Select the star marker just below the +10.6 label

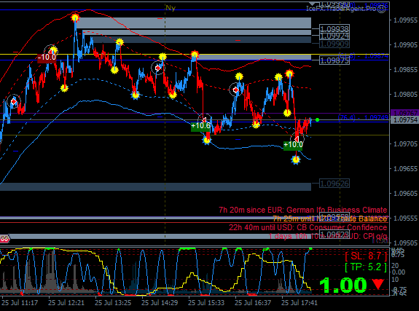click(206, 140)
